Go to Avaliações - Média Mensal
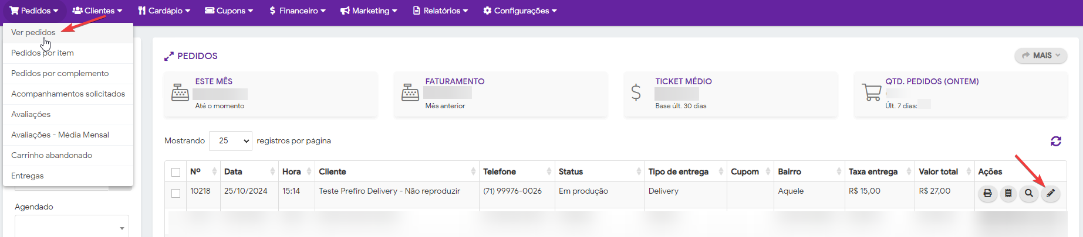Viewport: 1083px width, 237px height. click(x=60, y=135)
